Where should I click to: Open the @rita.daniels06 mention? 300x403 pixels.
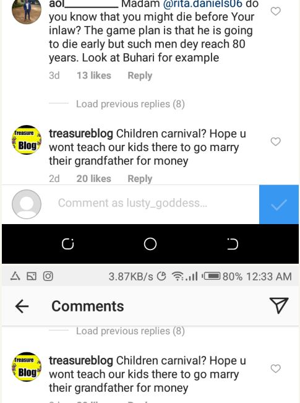tap(202, 4)
